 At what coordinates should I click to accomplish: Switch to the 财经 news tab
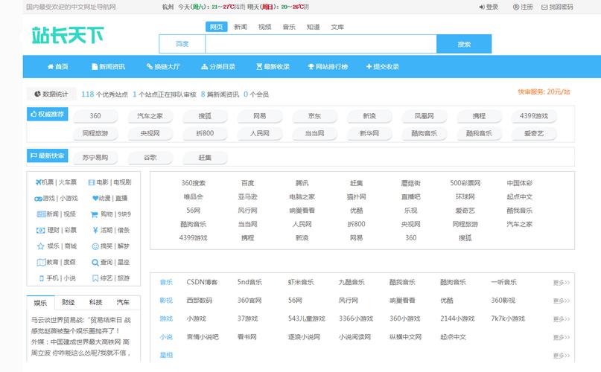tap(69, 302)
